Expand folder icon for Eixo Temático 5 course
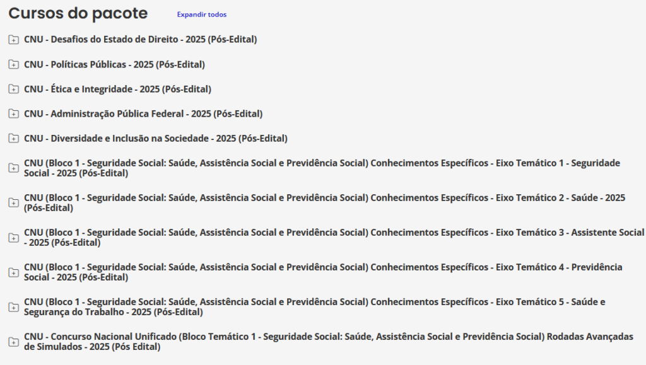646x365 pixels. (13, 307)
